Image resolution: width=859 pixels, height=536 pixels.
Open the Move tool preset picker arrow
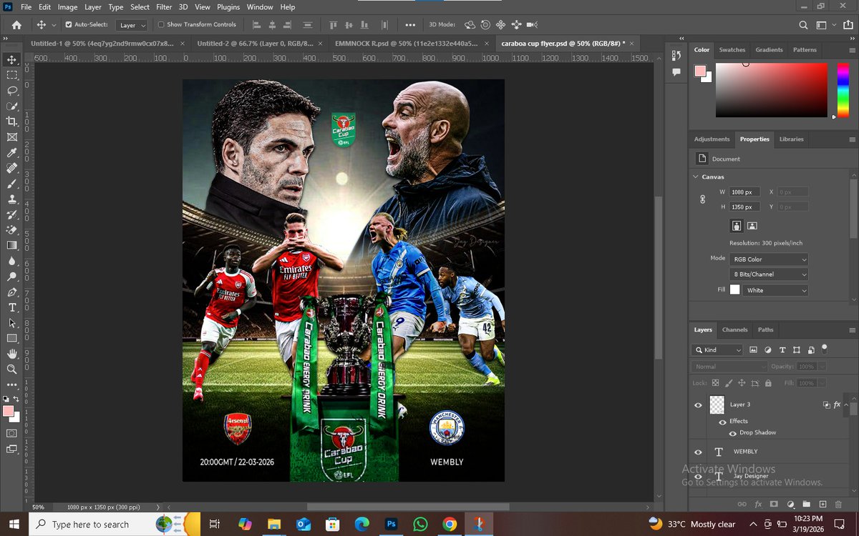point(54,25)
